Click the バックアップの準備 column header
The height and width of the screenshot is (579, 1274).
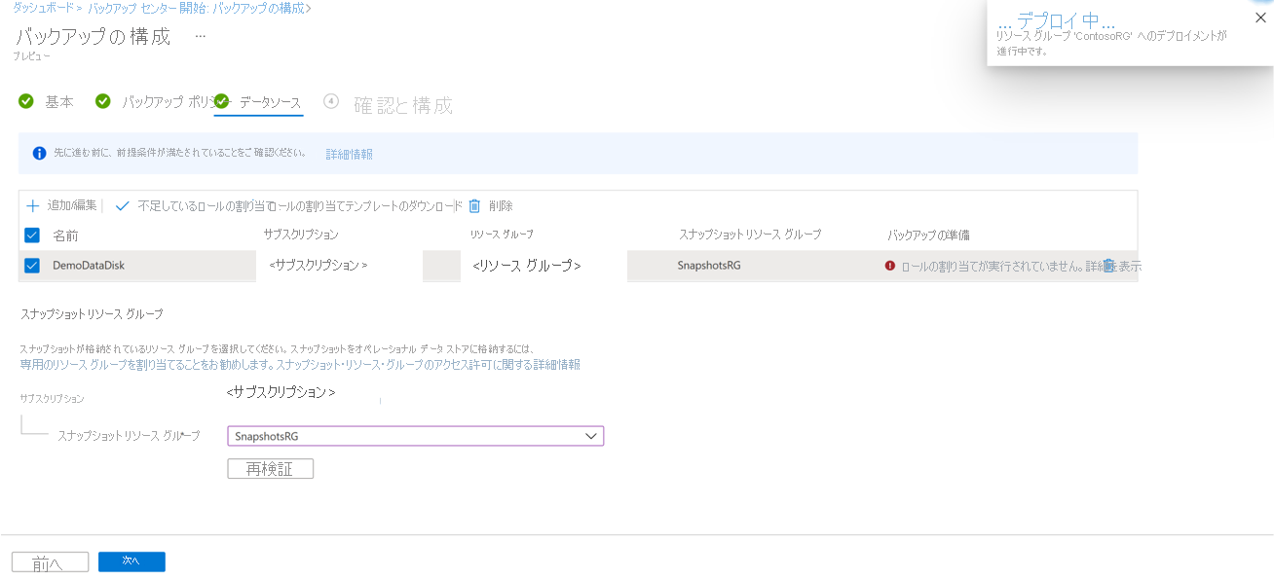coord(928,235)
